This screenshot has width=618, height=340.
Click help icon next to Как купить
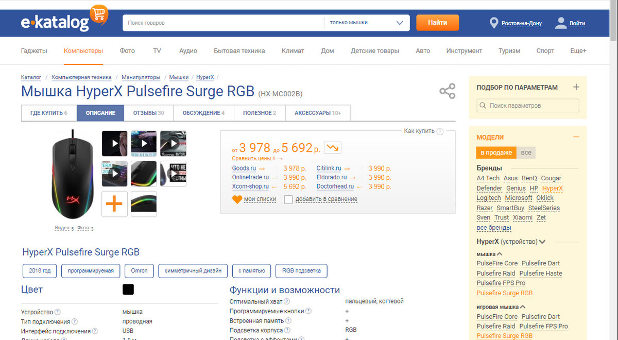click(x=440, y=131)
